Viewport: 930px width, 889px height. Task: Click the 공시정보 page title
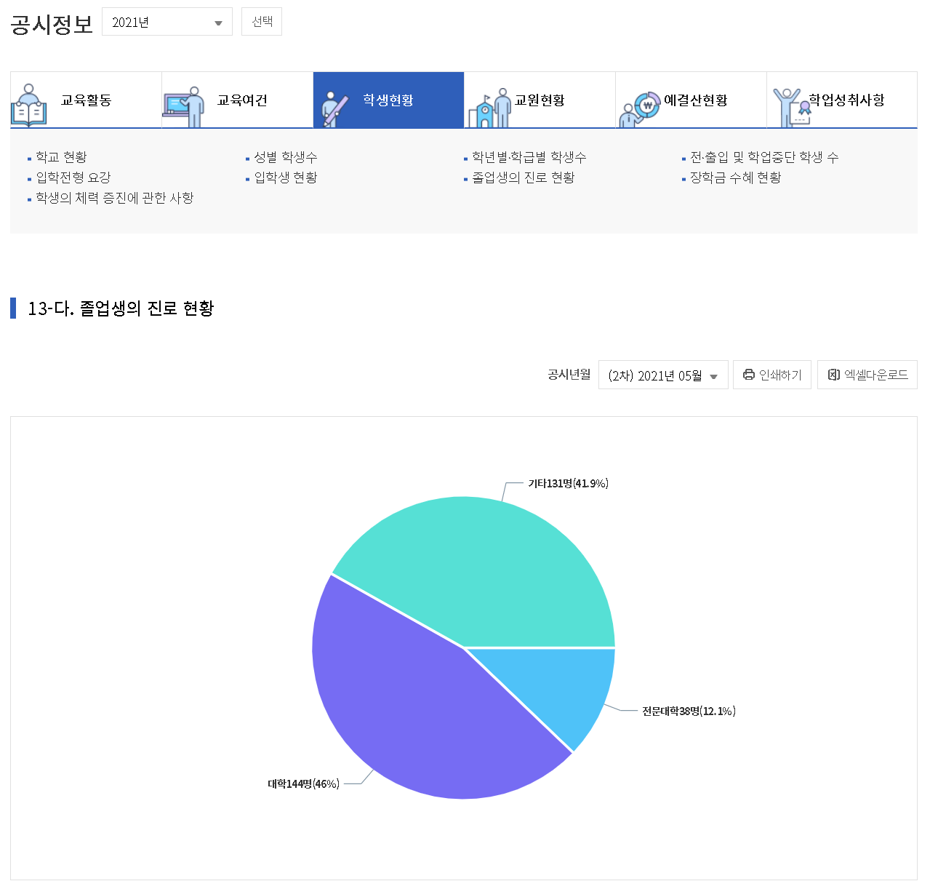click(x=52, y=24)
